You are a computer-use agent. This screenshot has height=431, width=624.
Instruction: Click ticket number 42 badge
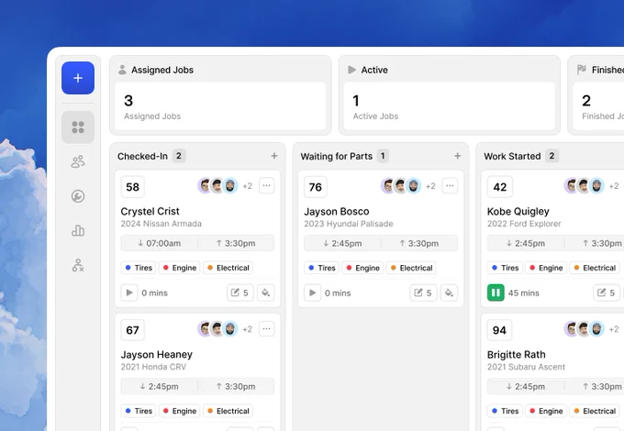(500, 187)
